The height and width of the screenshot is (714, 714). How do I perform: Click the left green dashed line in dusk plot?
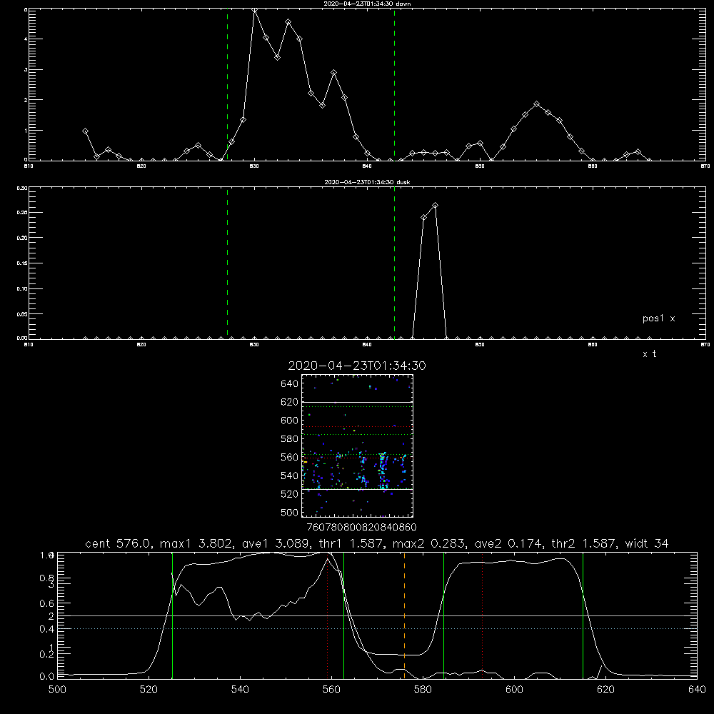(227, 263)
